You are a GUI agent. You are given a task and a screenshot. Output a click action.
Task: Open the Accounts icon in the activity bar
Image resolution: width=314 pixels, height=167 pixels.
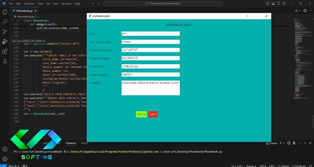click(x=5, y=149)
